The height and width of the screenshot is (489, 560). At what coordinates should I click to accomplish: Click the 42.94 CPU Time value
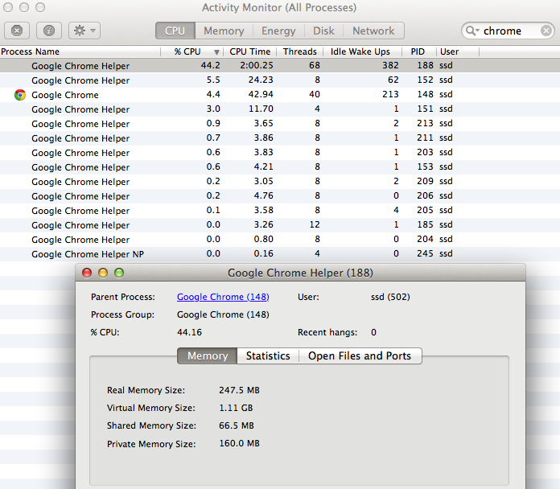pyautogui.click(x=261, y=94)
